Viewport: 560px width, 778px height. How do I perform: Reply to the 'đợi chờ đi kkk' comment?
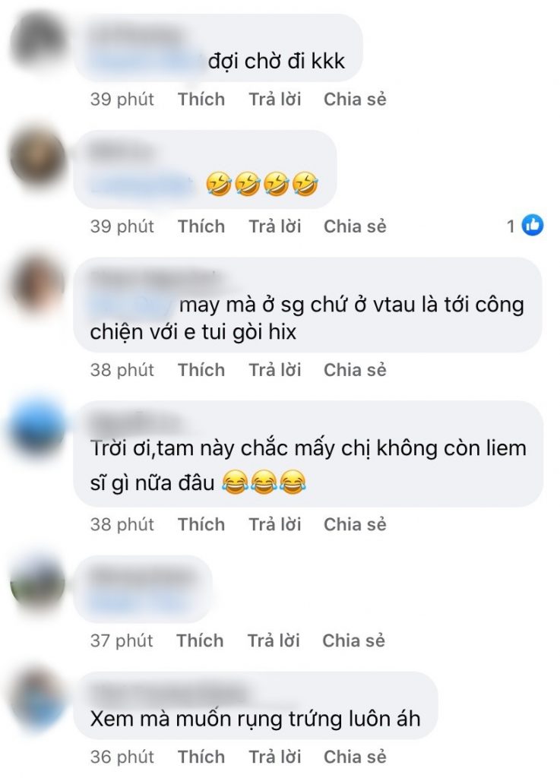pos(275,100)
